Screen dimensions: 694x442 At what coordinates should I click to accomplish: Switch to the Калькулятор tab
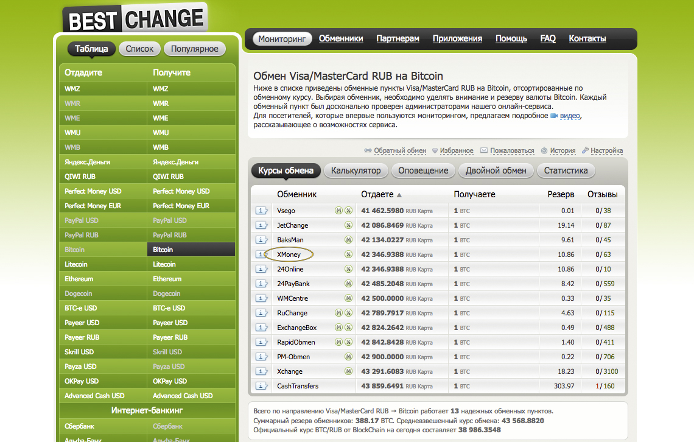(356, 170)
